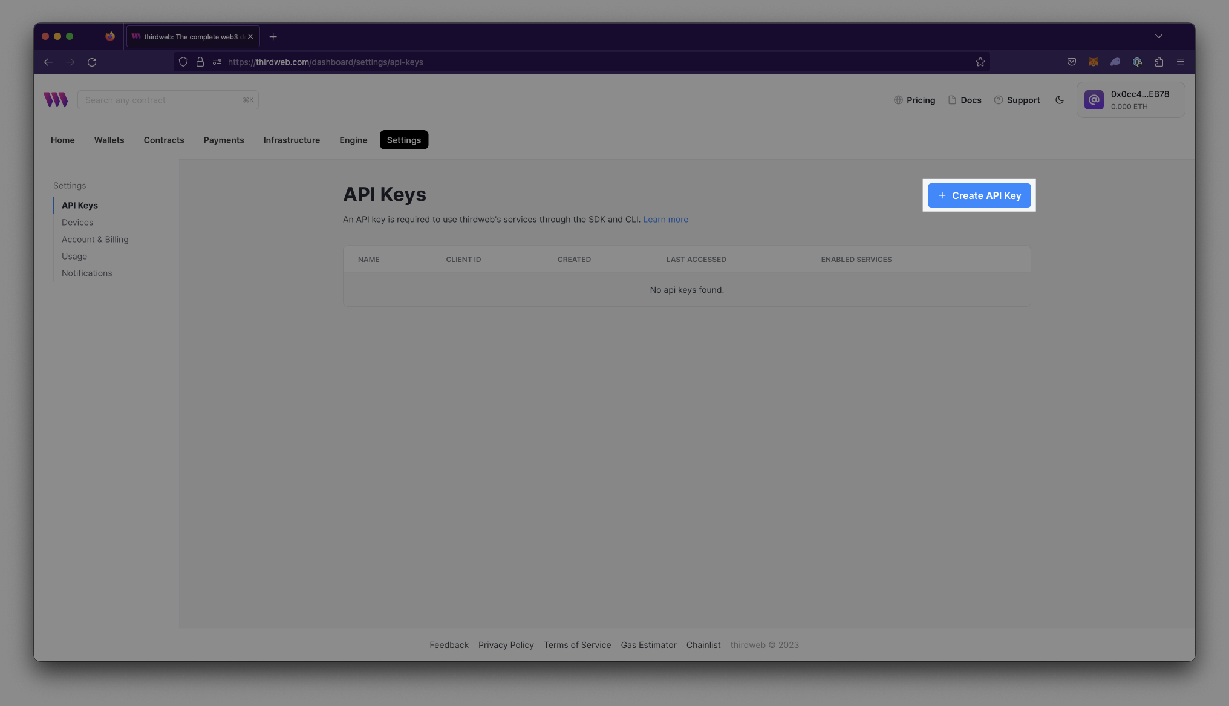
Task: Expand the Settings sidebar section
Action: pyautogui.click(x=69, y=185)
